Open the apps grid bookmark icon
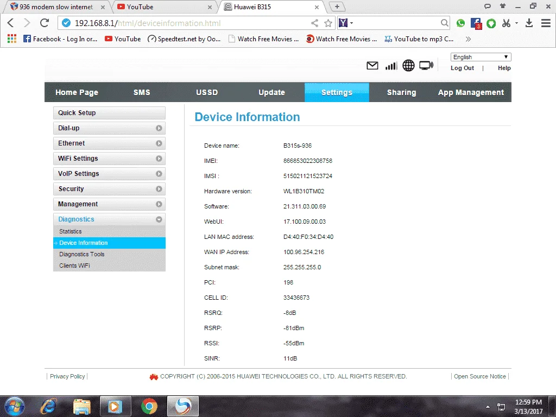The image size is (556, 417). point(12,39)
